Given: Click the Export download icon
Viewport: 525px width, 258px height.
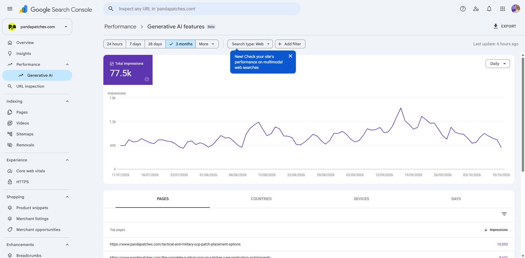Looking at the screenshot, I should (496, 26).
